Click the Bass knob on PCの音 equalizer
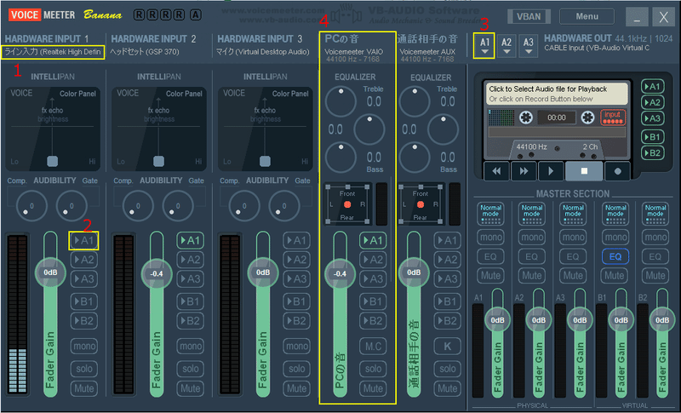The image size is (681, 413). pos(340,157)
